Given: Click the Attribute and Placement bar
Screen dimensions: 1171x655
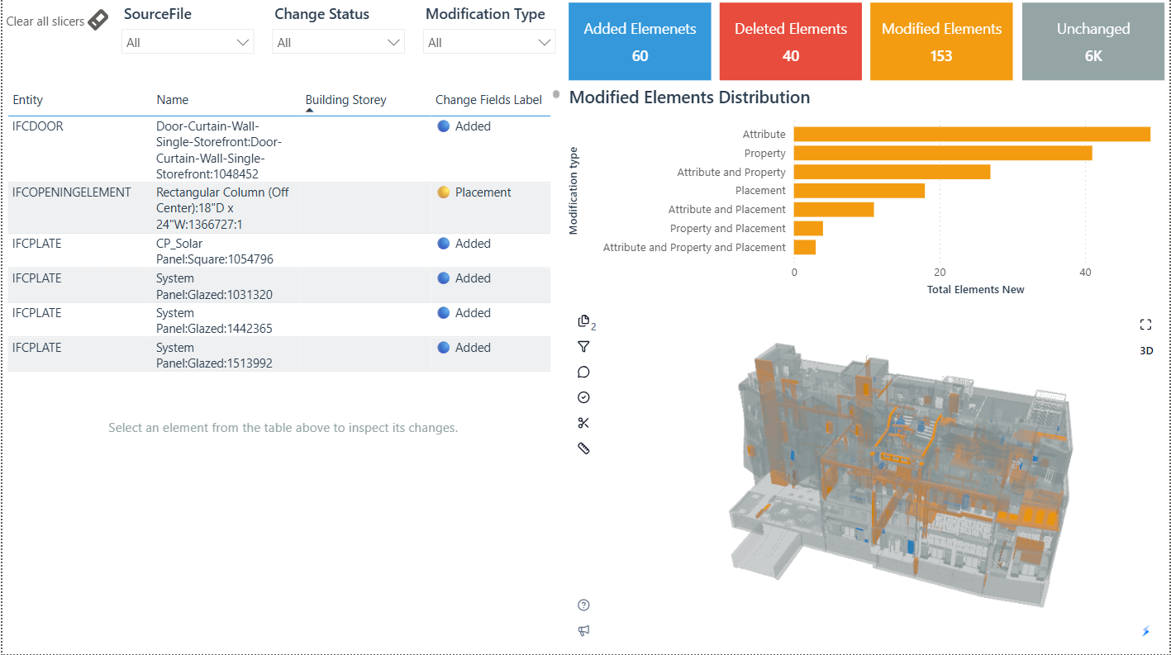Looking at the screenshot, I should pyautogui.click(x=834, y=210).
